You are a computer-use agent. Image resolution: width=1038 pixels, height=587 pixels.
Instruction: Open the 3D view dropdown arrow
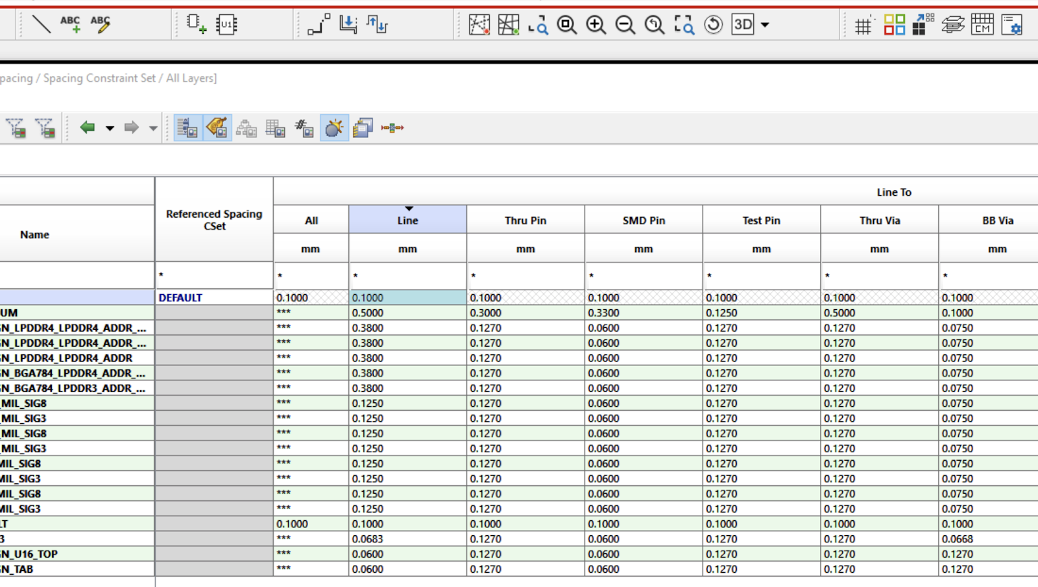[x=765, y=25]
